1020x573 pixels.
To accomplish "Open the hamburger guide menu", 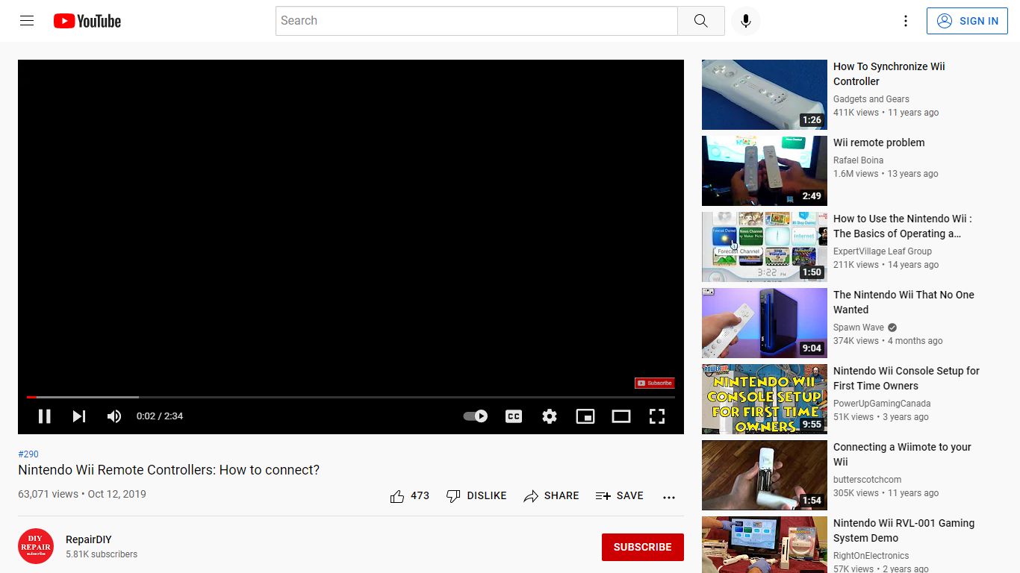I will coord(27,21).
